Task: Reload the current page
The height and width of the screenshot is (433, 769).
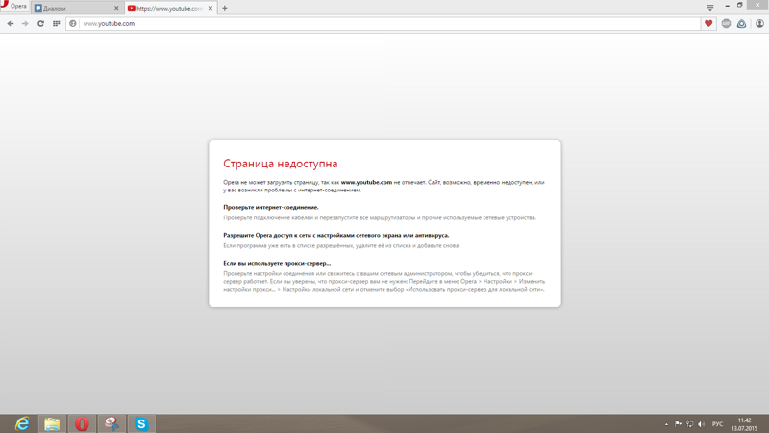Action: (40, 23)
